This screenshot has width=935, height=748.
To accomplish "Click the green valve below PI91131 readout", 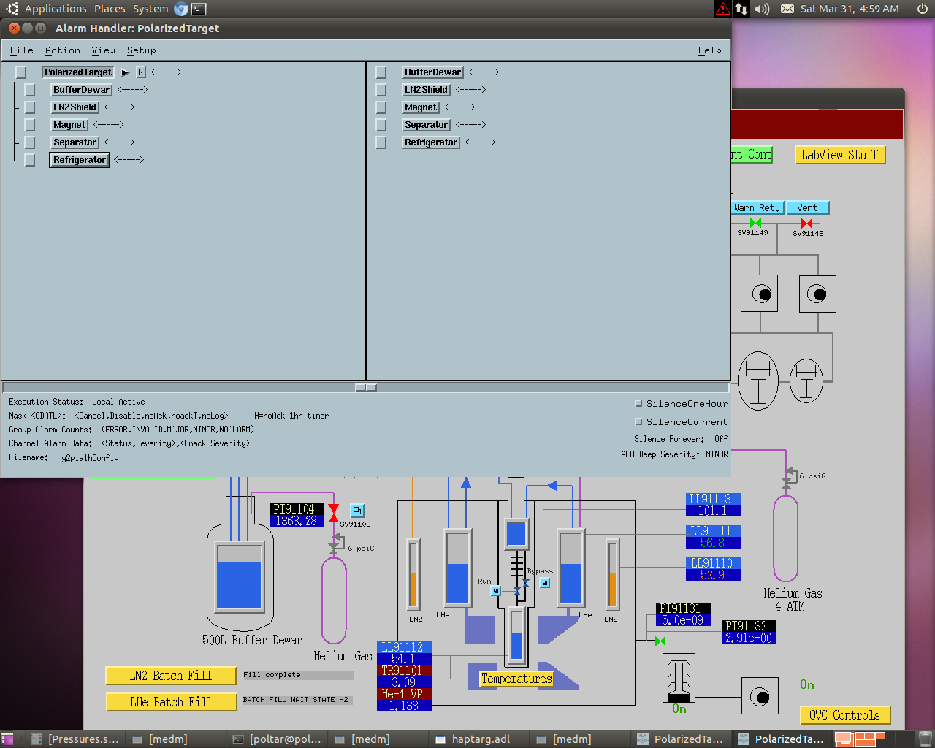I will (x=660, y=641).
